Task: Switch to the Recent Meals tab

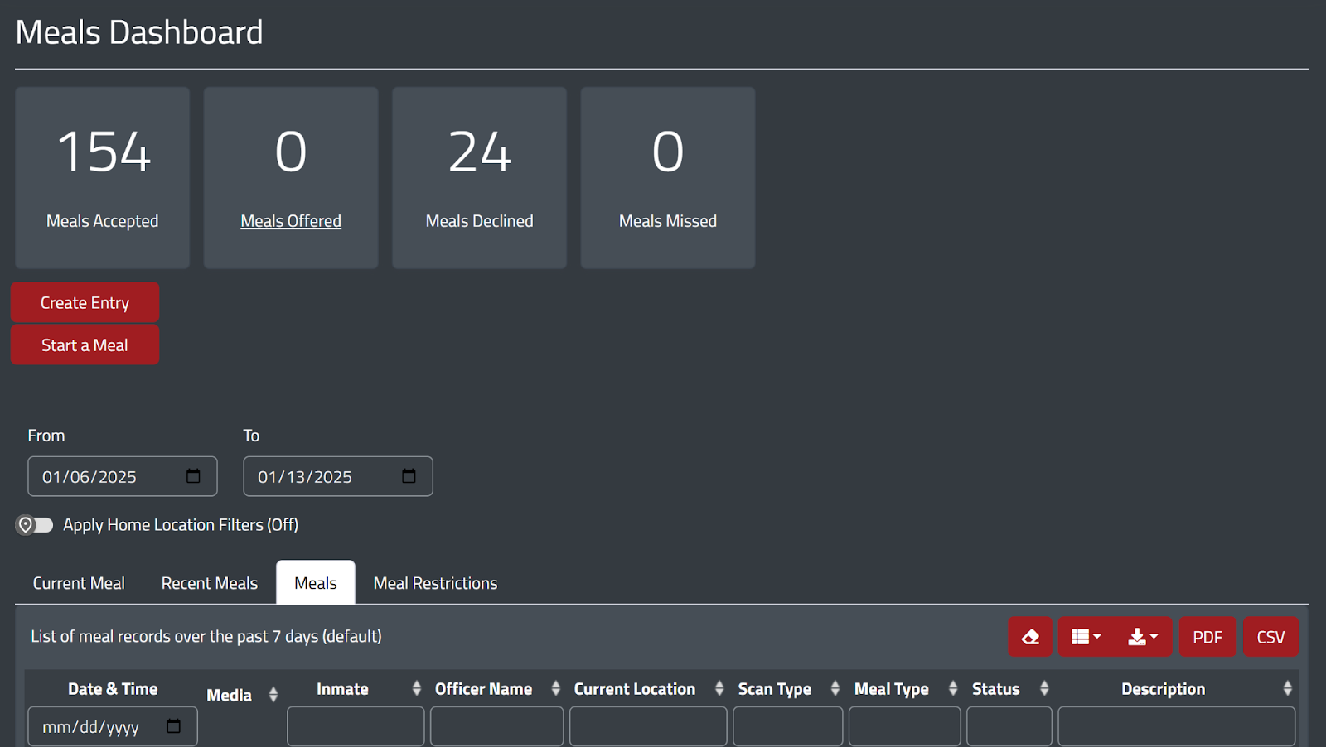Action: (x=210, y=583)
